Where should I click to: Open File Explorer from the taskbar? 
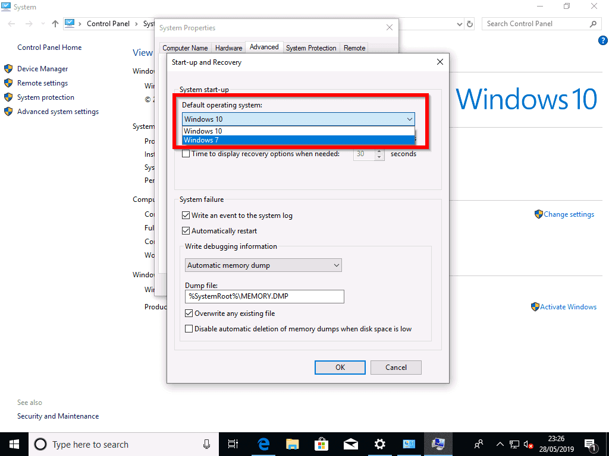293,444
